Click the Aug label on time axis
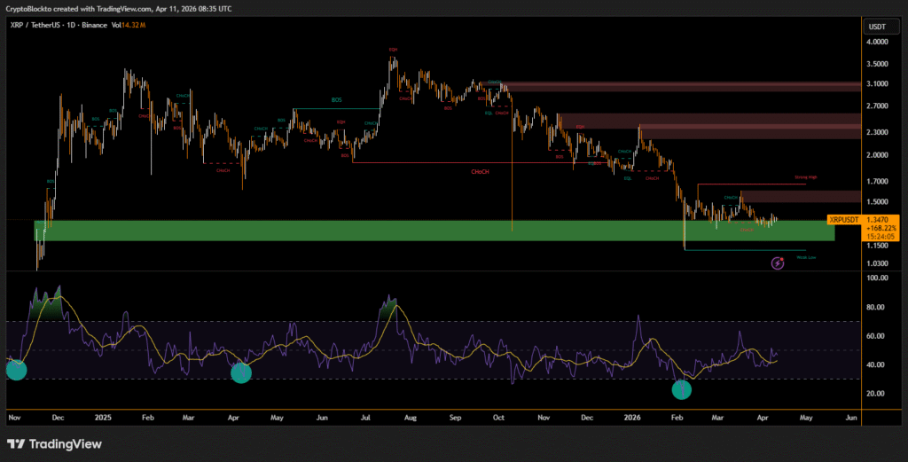908x462 pixels. pyautogui.click(x=410, y=416)
